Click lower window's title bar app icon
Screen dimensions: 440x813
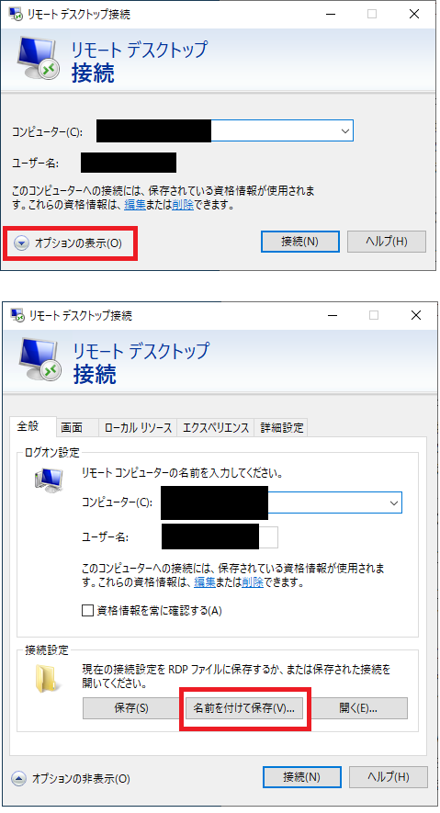tap(17, 315)
